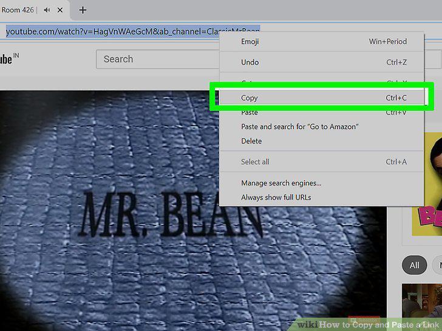442x331 pixels.
Task: Click the highlighted YouTube URL in address bar
Action: pos(133,32)
